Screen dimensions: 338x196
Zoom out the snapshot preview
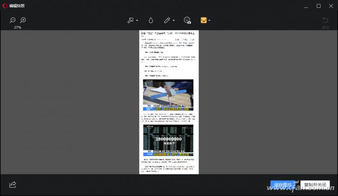(x=12, y=20)
